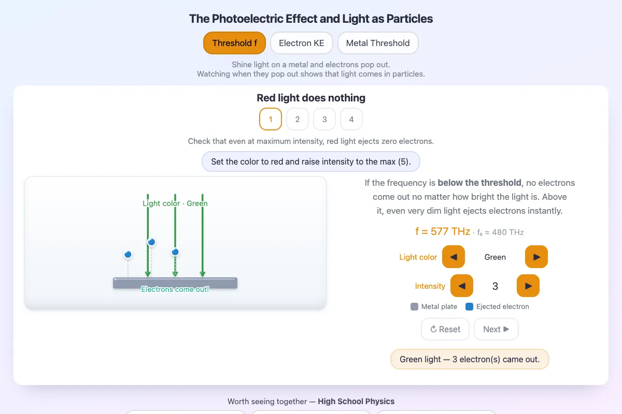Click the gray Metal plate legend swatch
Viewport: 622px width, 414px height.
[414, 306]
